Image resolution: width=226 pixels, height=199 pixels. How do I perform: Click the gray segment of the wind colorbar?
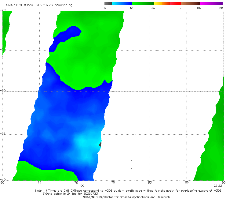click(108, 4)
